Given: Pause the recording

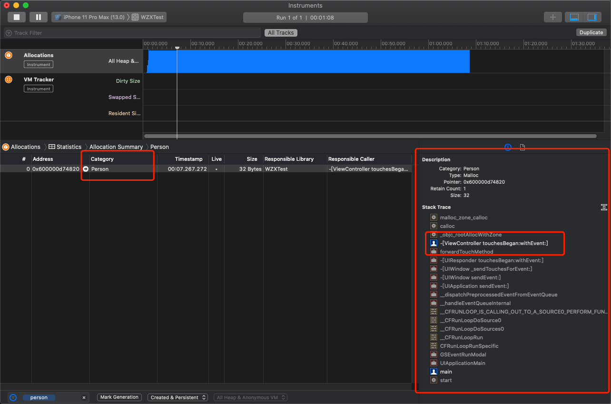Looking at the screenshot, I should pos(39,17).
